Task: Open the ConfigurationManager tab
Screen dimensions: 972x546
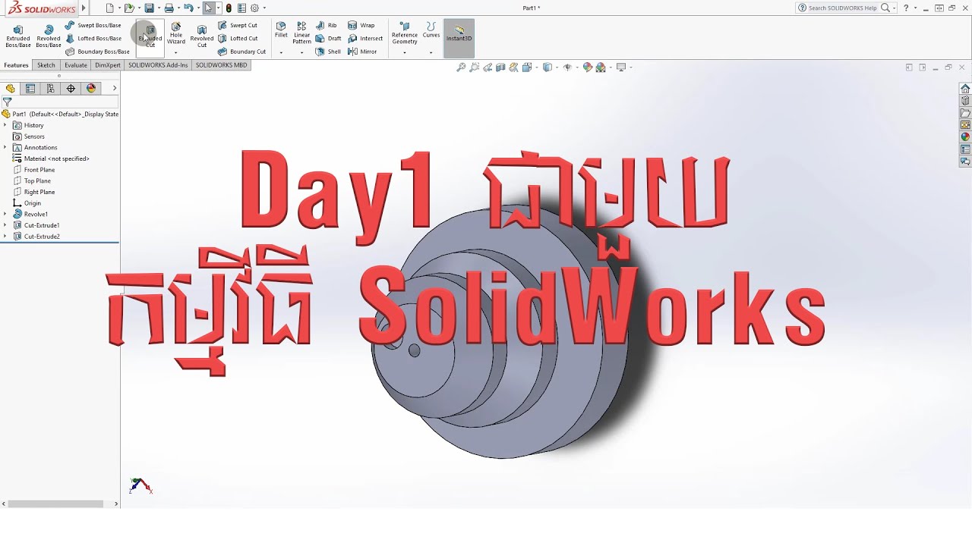Action: coord(51,88)
